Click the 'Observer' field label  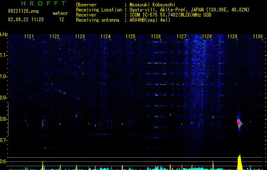pyautogui.click(x=86, y=5)
